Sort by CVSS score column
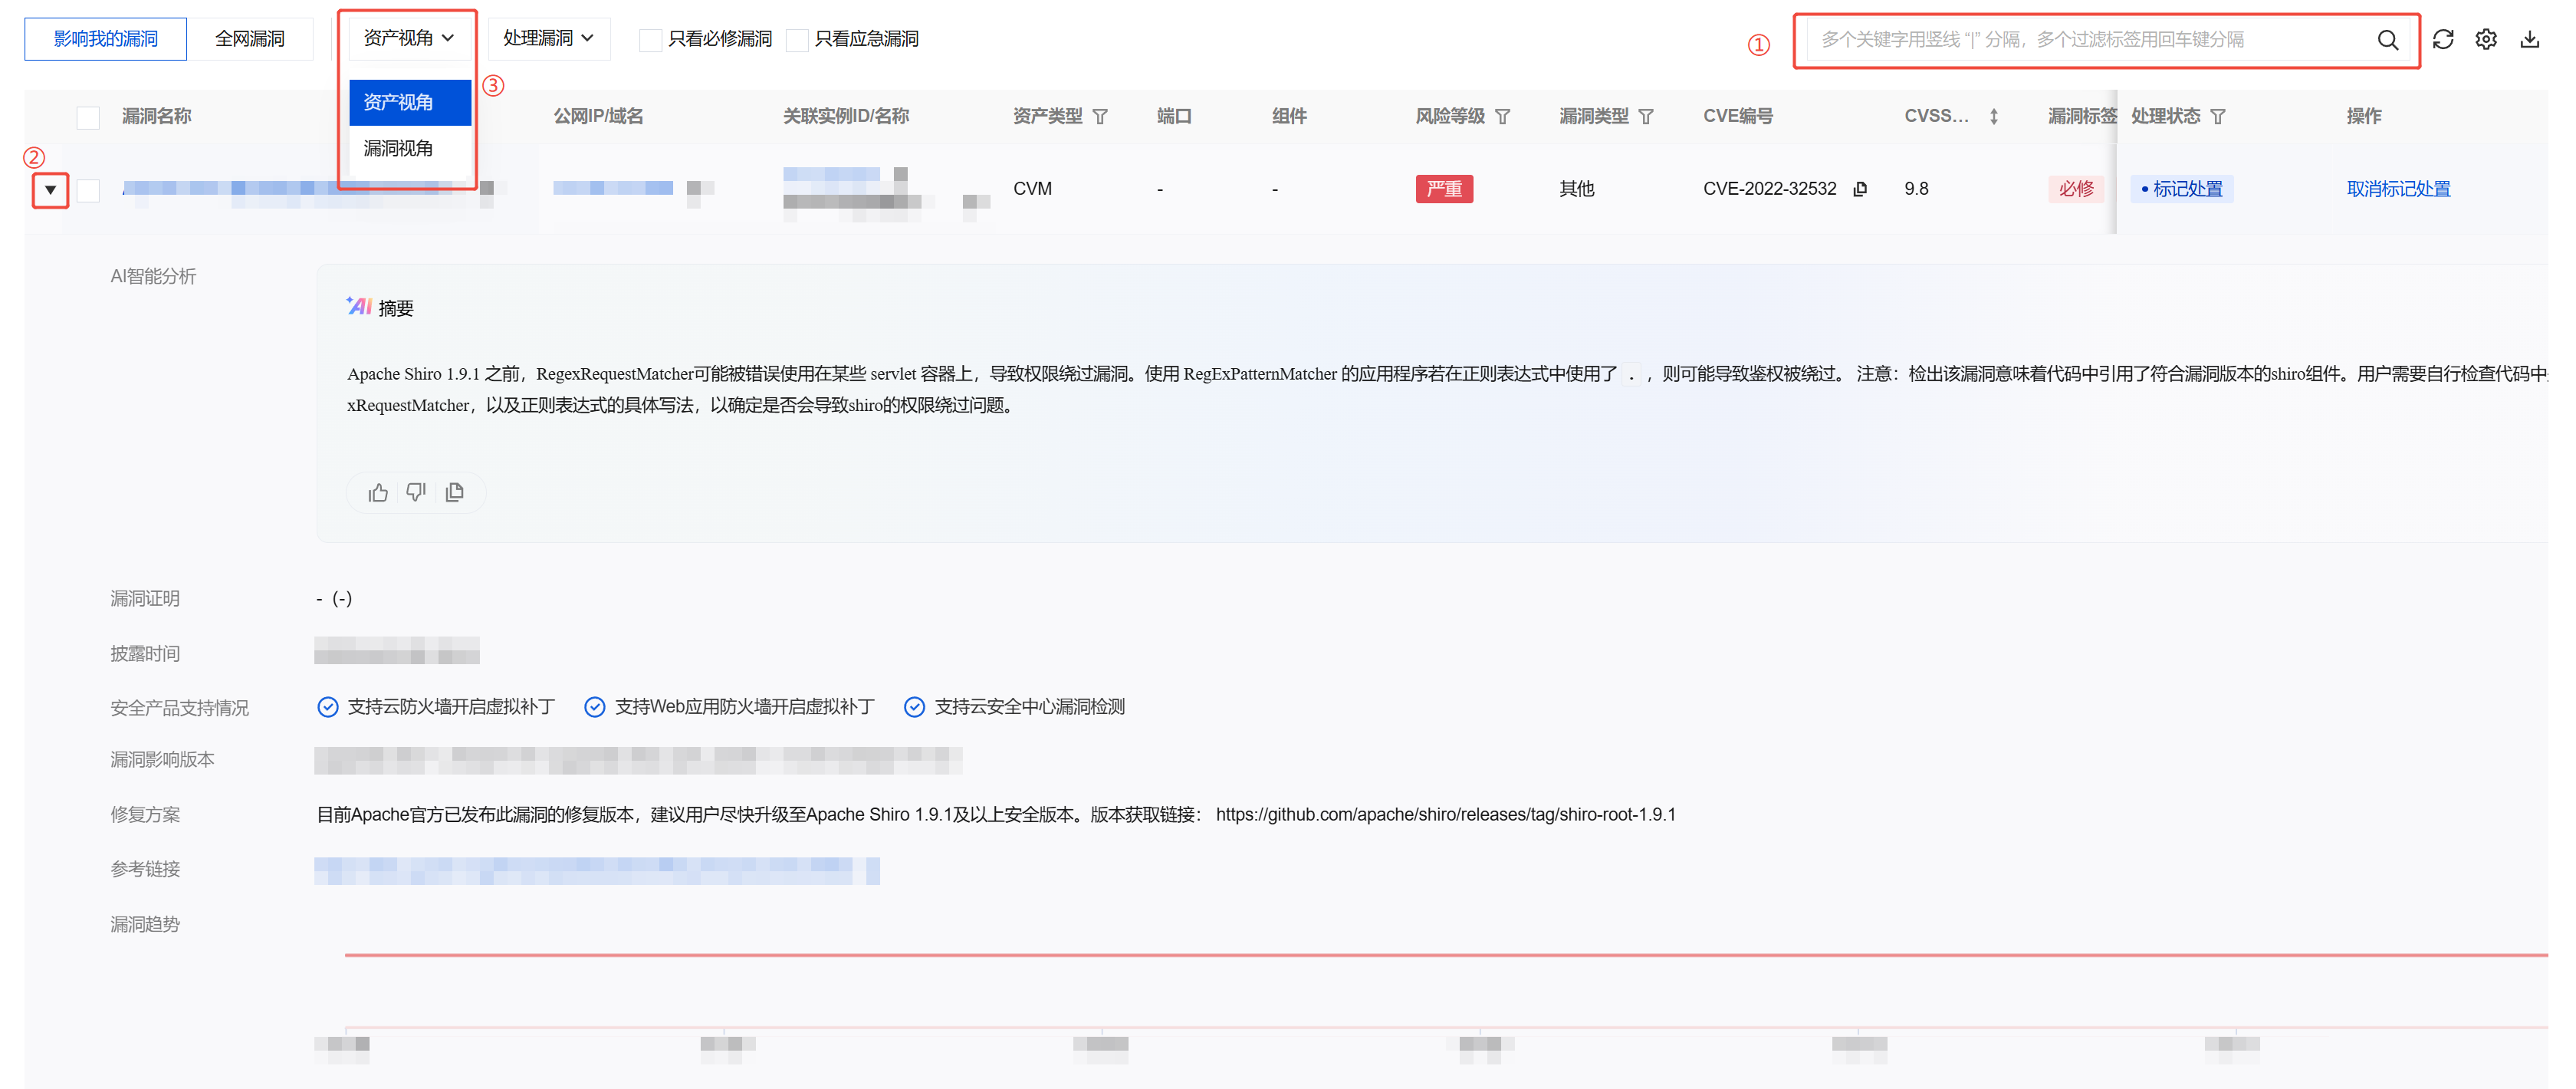Viewport: 2576px width, 1089px height. (x=1993, y=117)
